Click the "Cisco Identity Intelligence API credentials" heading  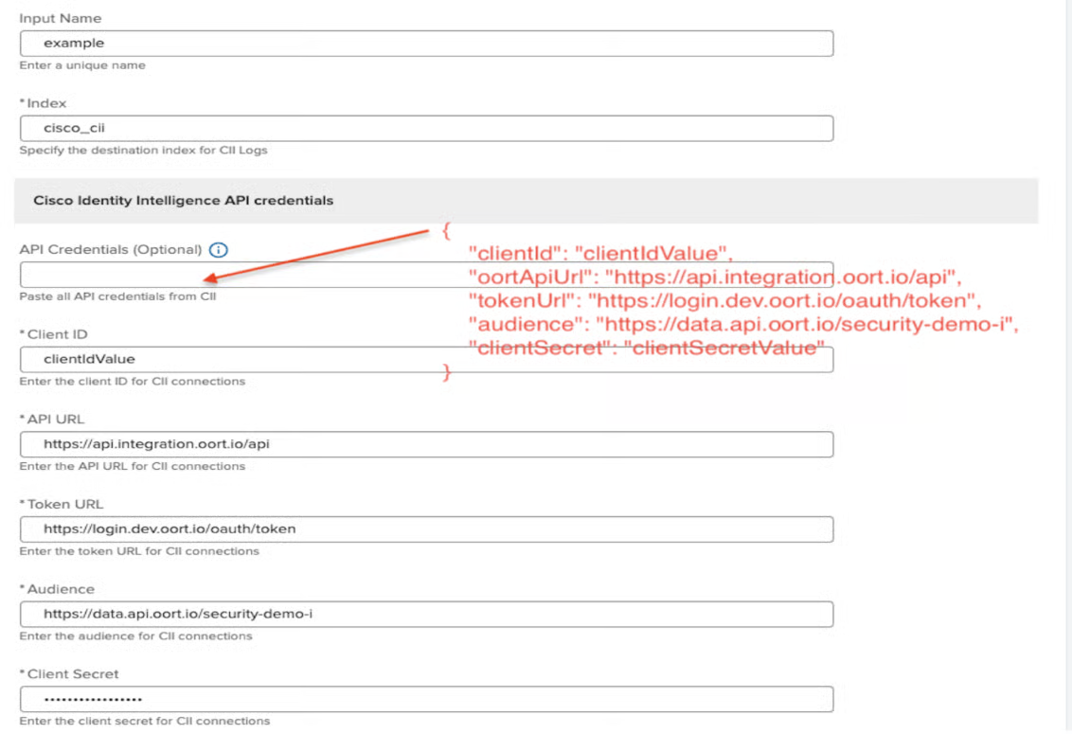click(183, 201)
